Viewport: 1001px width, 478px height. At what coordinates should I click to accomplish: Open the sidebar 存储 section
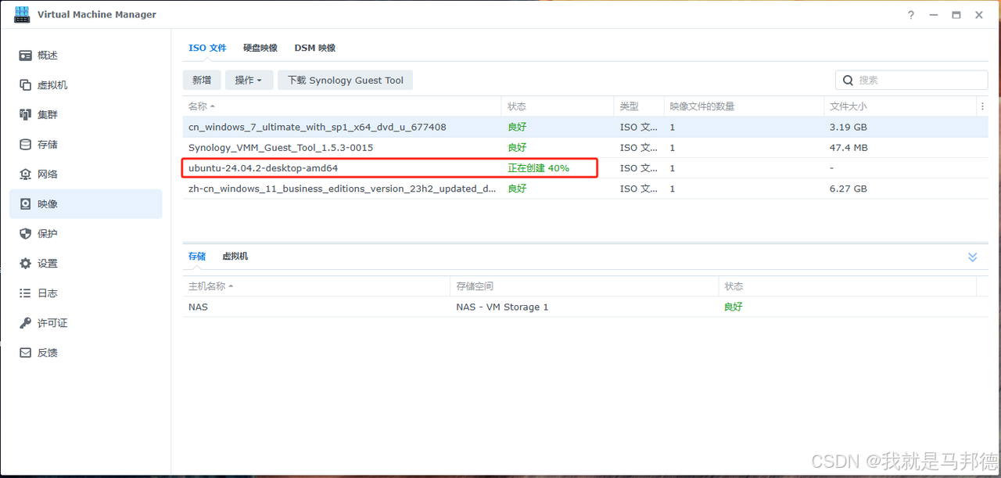pos(86,145)
